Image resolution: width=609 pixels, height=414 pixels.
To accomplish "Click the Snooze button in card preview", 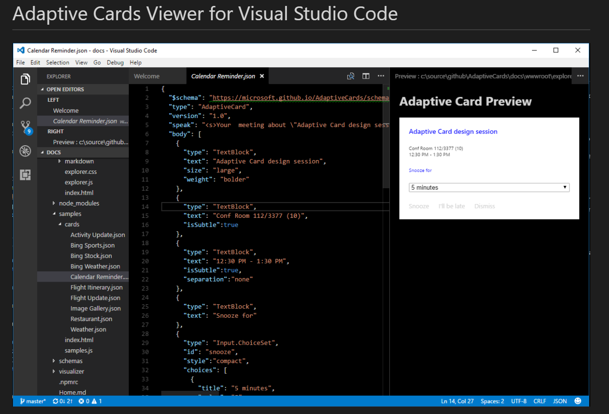I will click(419, 206).
